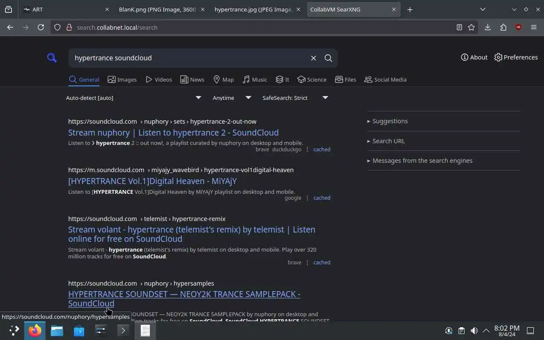Viewport: 544px width, 340px height.
Task: Switch to the Videos category
Action: pos(159,79)
